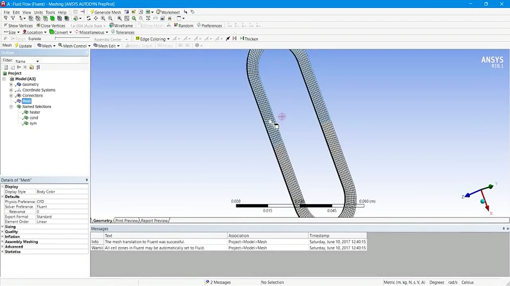Viewport: 510px width, 286px height.
Task: Click the green body selection filter icon
Action: point(52,19)
